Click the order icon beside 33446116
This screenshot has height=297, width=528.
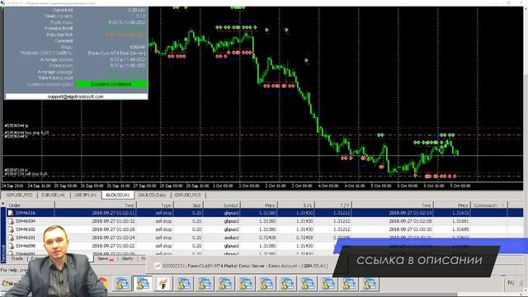pos(11,213)
